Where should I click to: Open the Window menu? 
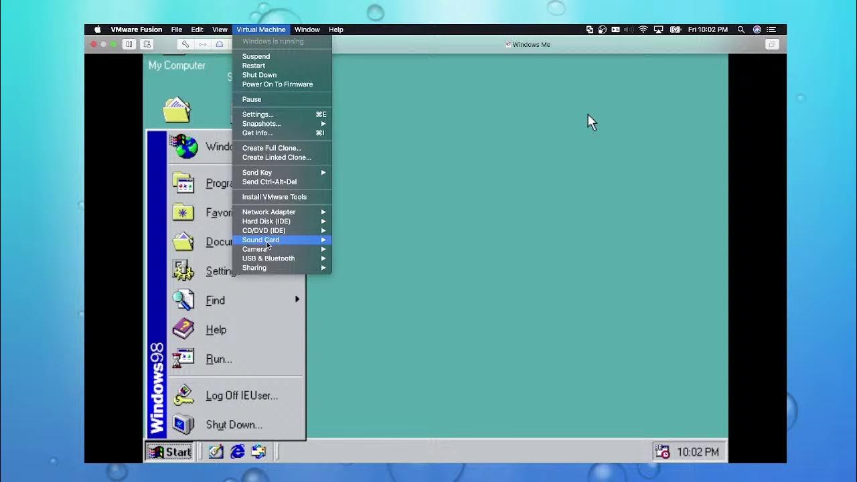(x=307, y=29)
